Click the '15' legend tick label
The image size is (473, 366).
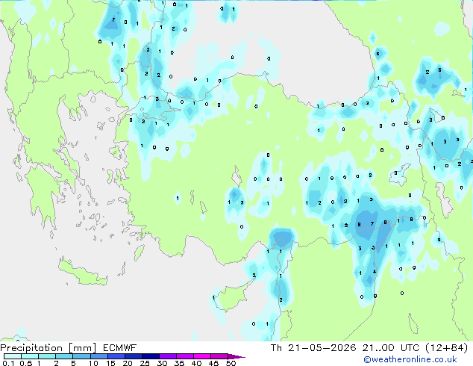[110, 363]
